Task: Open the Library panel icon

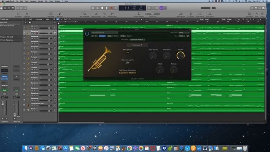Action: 1,8
